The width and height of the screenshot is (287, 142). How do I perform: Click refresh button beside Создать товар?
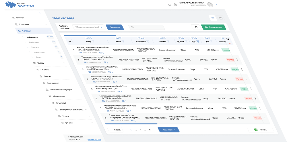196,27
